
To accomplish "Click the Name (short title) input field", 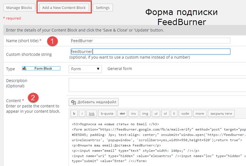I will click(x=150, y=41).
